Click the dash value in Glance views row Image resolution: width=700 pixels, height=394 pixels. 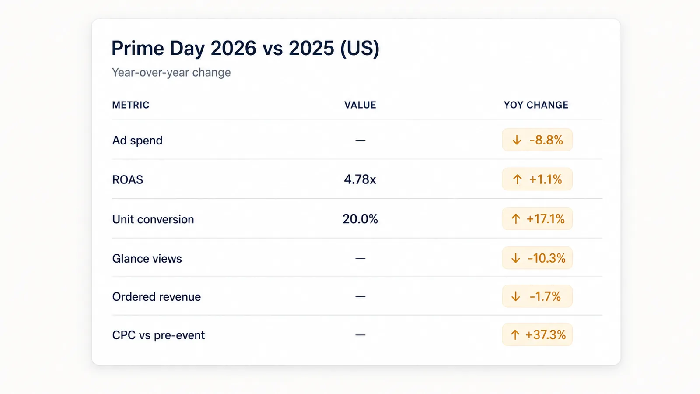pos(360,258)
